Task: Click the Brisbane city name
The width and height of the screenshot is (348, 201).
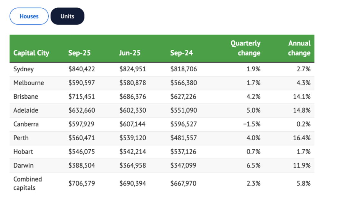Action: click(26, 97)
